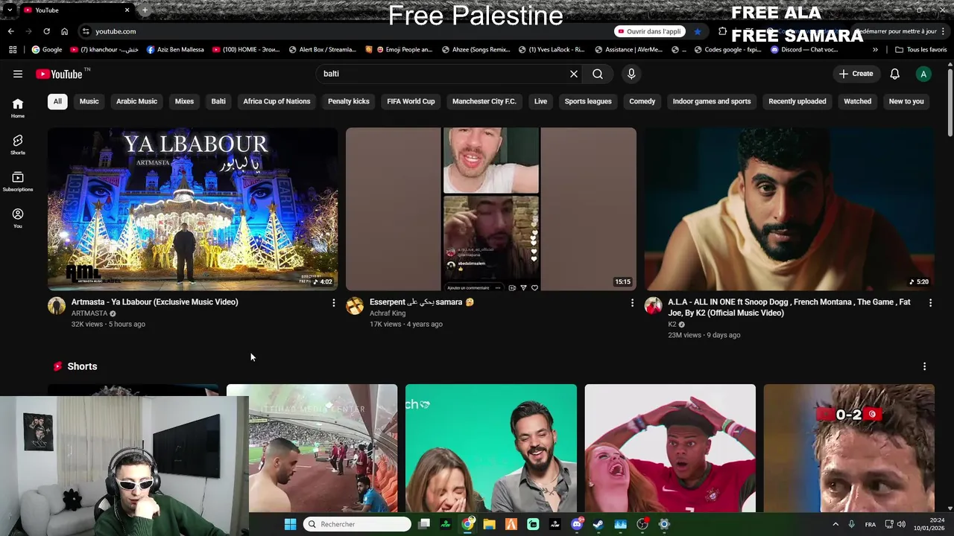Image resolution: width=954 pixels, height=536 pixels.
Task: Select the Live filter chip
Action: [x=540, y=101]
